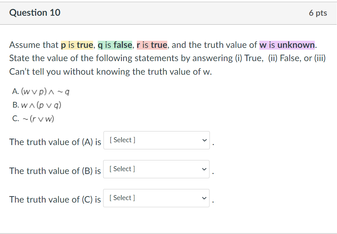
Task: Click the instruction line about answering True or False
Action: [168, 58]
